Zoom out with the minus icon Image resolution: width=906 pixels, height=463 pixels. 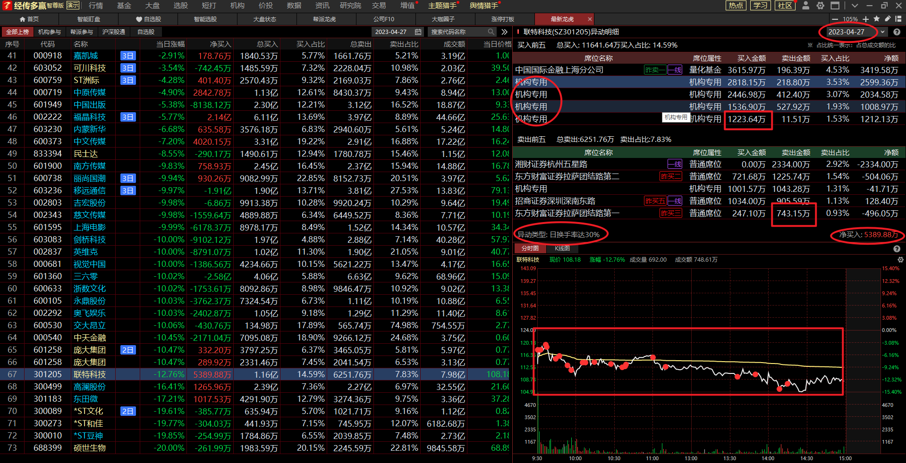point(835,19)
